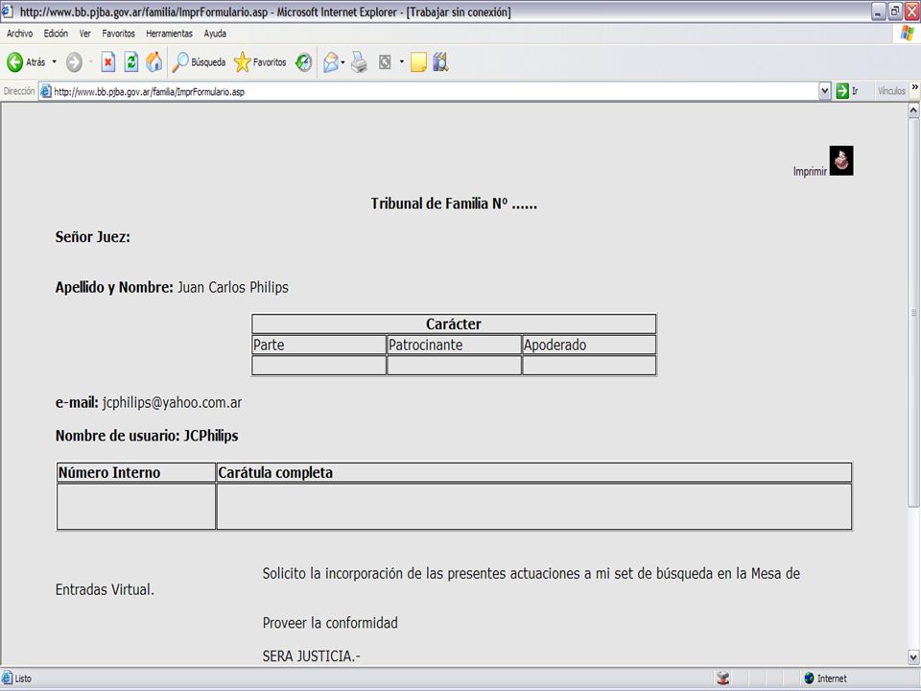Click empty cell under Número Interno
Screen dimensions: 921x691
(x=136, y=507)
